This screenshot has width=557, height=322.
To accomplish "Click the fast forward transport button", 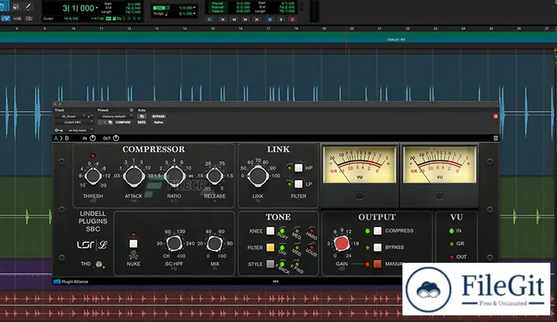I will [245, 19].
